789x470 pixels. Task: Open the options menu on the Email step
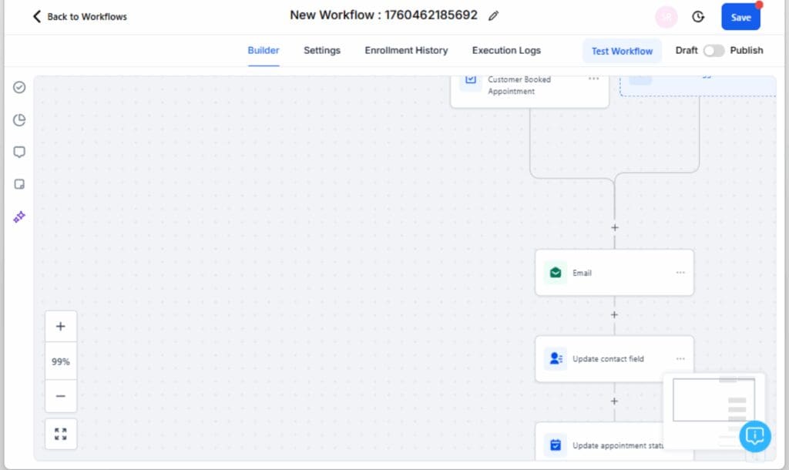click(x=680, y=272)
